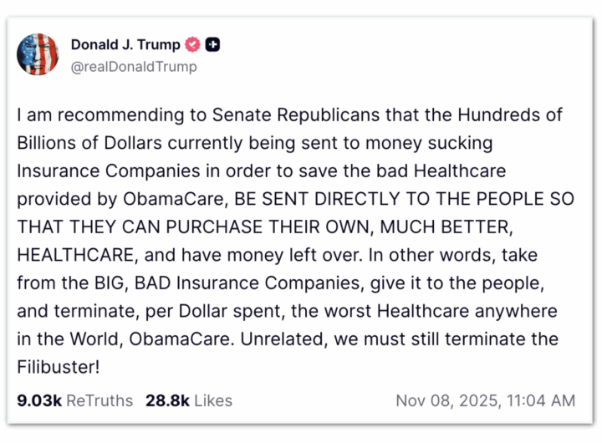The width and height of the screenshot is (602, 443).
Task: Open the @realDonaldTrump handle link
Action: [134, 66]
